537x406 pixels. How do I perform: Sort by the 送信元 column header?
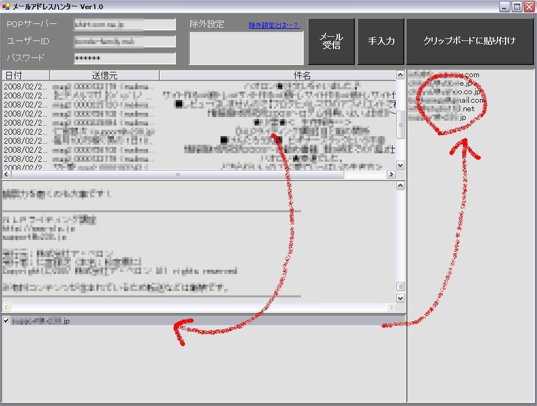click(104, 75)
